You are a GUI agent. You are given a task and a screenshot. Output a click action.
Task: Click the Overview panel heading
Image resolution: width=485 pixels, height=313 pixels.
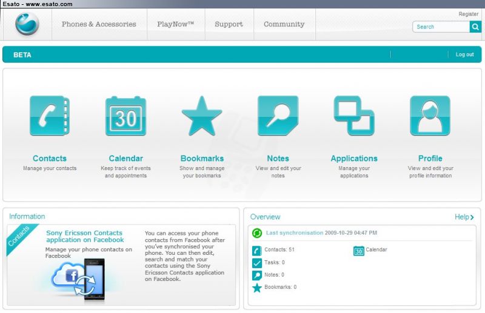coord(265,217)
